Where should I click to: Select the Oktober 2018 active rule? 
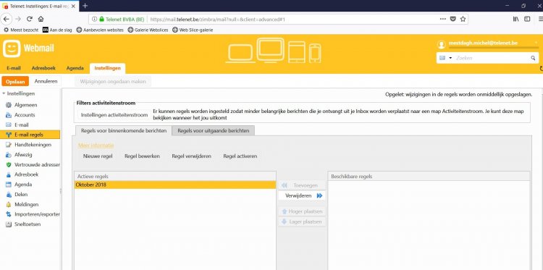tap(175, 185)
